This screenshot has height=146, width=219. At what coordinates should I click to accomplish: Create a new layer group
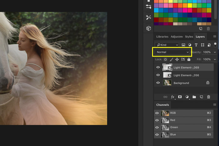(194, 97)
